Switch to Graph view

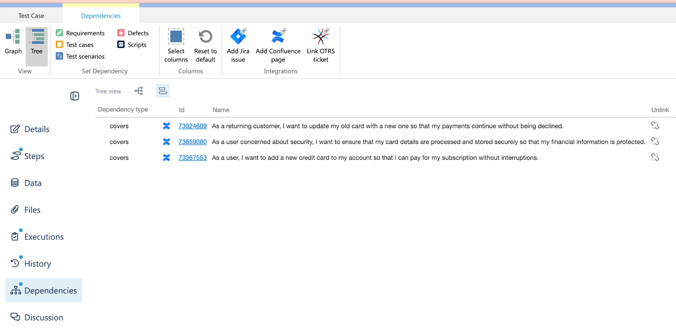(13, 42)
